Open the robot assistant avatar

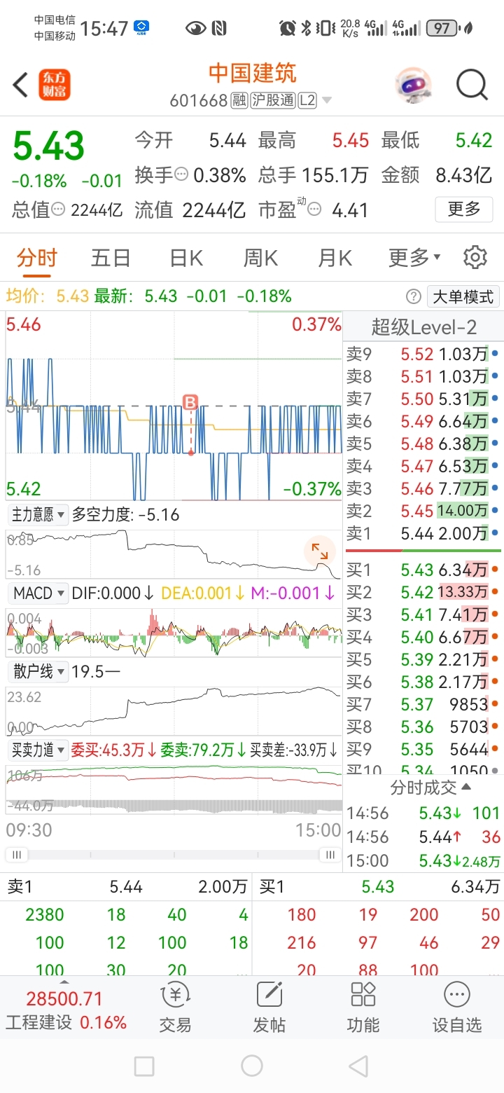click(413, 85)
